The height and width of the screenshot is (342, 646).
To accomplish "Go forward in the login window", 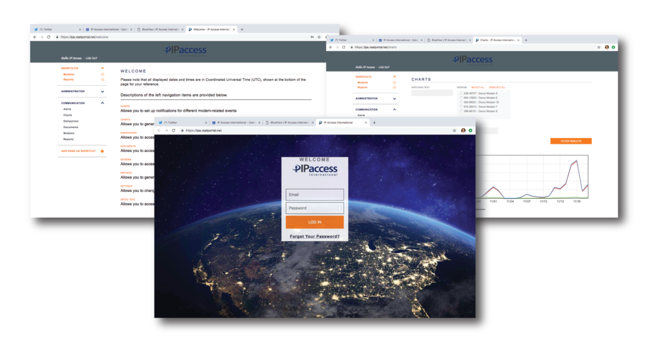I will coord(167,130).
